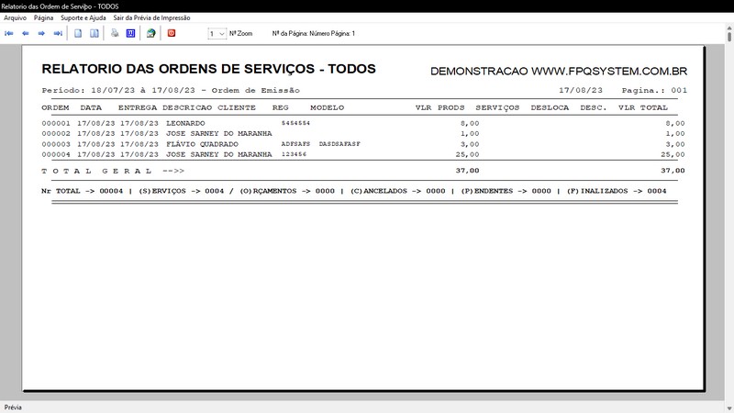Click order number 000001

[56, 123]
